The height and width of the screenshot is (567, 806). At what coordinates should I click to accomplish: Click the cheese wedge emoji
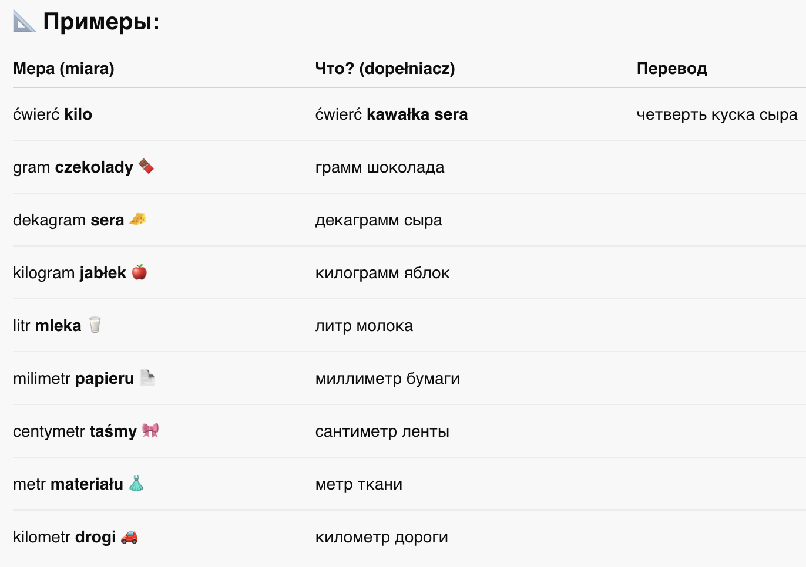point(137,220)
